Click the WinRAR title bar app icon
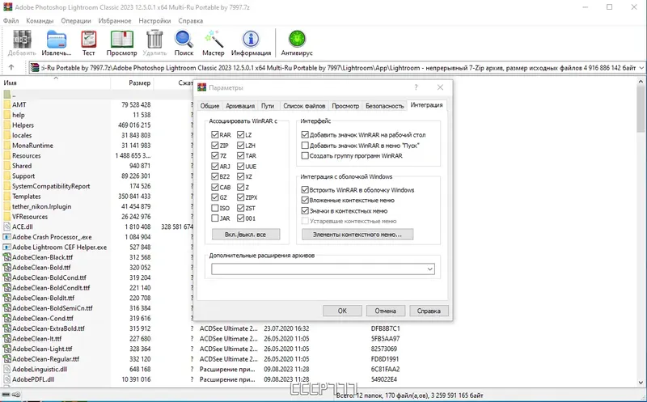The height and width of the screenshot is (402, 647). [x=8, y=7]
